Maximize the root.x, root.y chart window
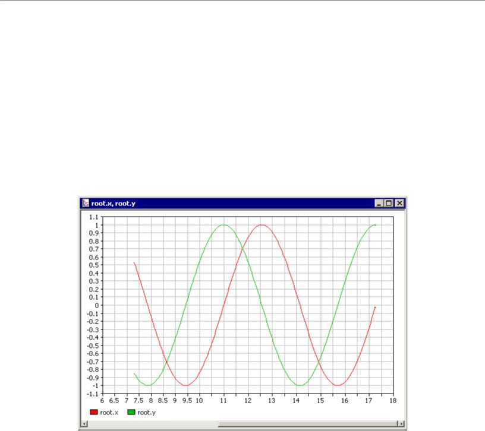The image size is (485, 431). (389, 203)
